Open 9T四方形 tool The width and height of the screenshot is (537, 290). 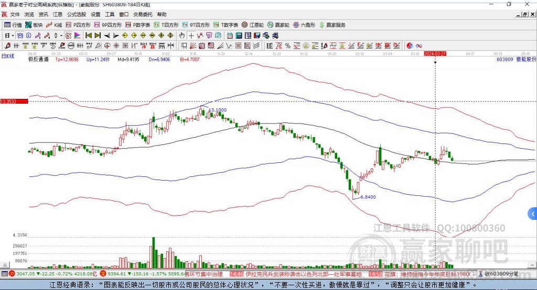click(196, 25)
